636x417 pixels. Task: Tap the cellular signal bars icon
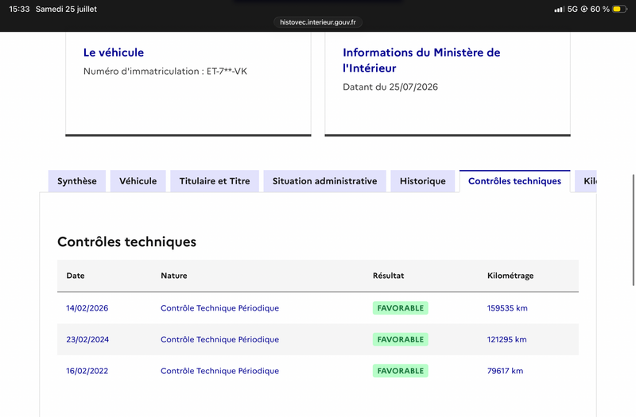[560, 9]
